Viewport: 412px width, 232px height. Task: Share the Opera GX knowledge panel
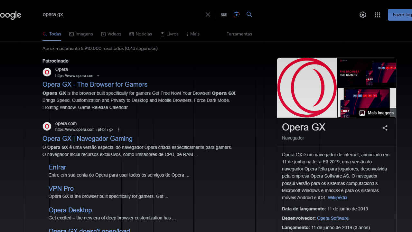[x=385, y=128]
